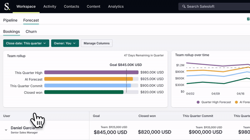The width and height of the screenshot is (250, 140).
Task: Click the $980.00K USD bar value
Action: (x=152, y=72)
